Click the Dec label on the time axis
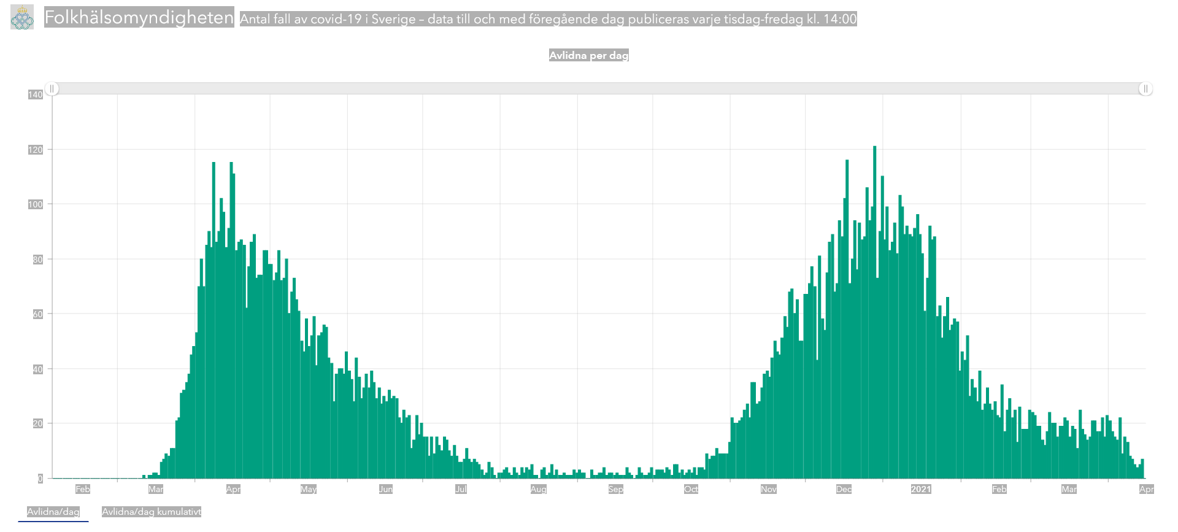 (x=844, y=489)
